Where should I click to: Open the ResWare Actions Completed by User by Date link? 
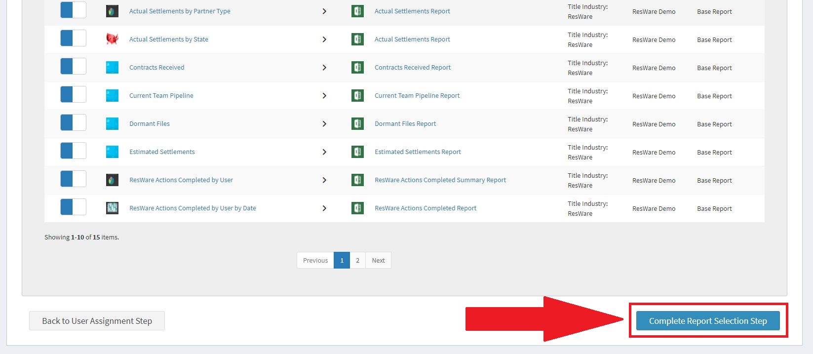(193, 208)
